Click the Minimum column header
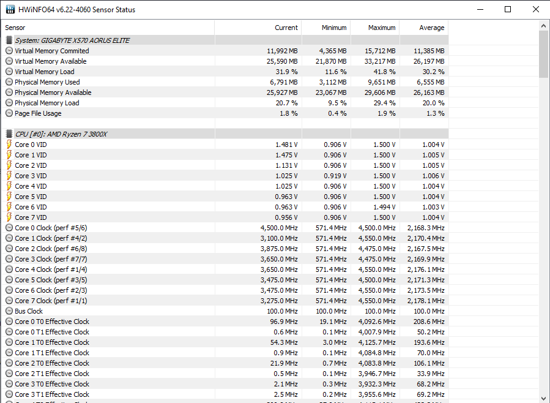 coord(326,28)
